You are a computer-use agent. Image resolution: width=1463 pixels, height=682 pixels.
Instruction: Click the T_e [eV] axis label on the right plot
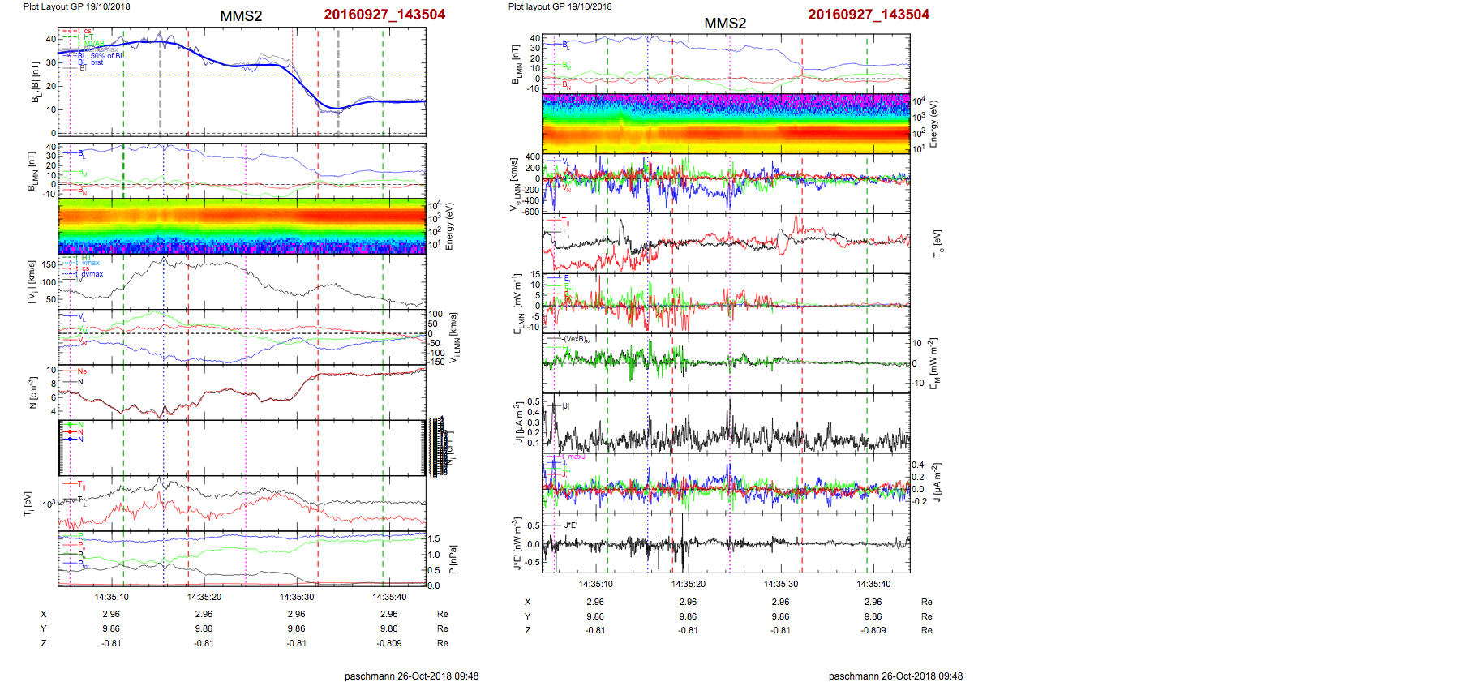(x=938, y=242)
